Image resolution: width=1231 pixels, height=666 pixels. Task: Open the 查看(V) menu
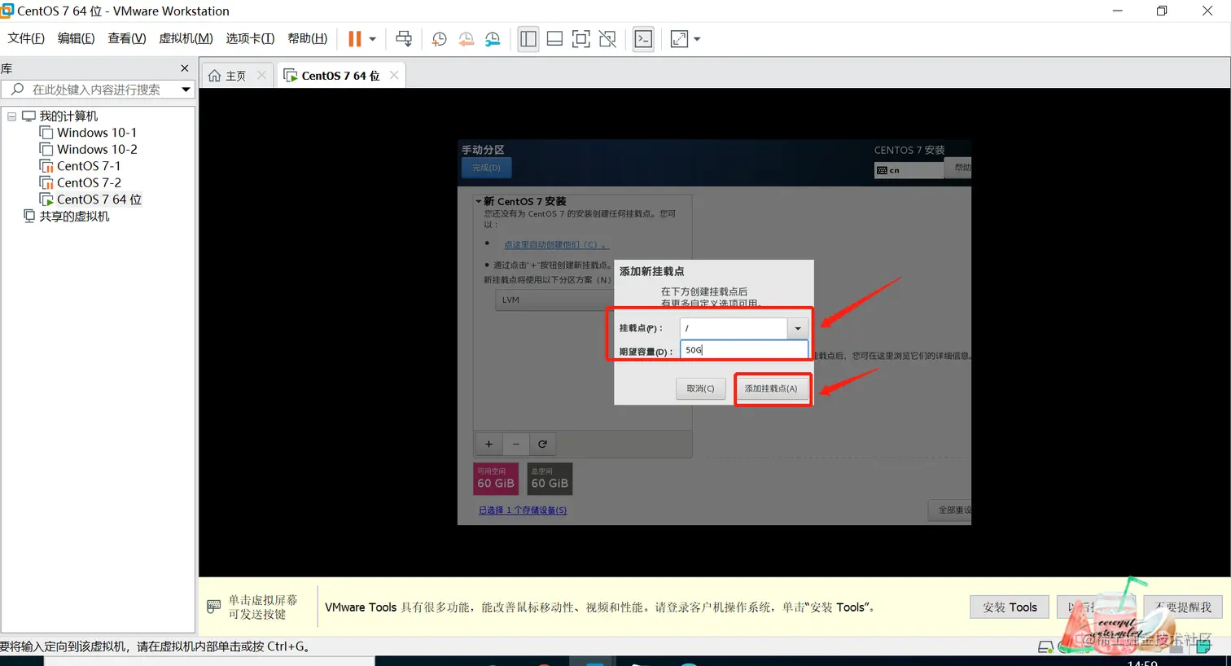pyautogui.click(x=127, y=38)
